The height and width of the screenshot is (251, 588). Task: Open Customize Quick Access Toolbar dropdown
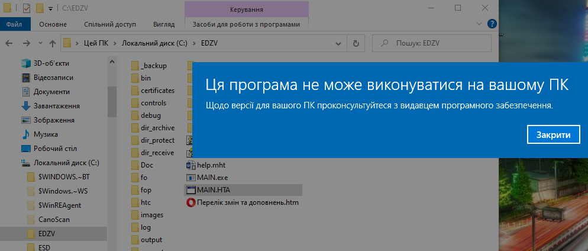click(50, 8)
